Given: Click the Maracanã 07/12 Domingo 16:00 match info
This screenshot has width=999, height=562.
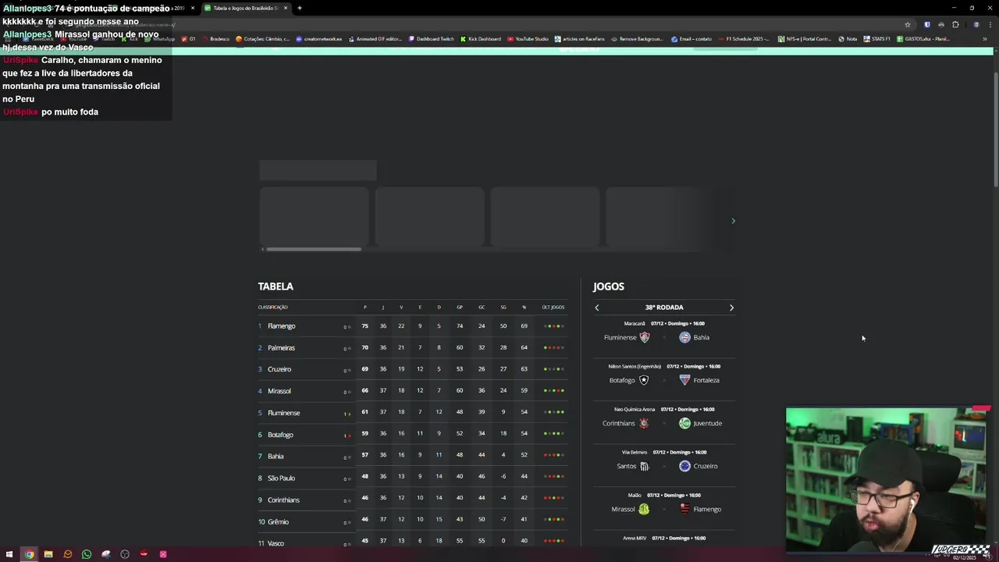Looking at the screenshot, I should pos(664,323).
